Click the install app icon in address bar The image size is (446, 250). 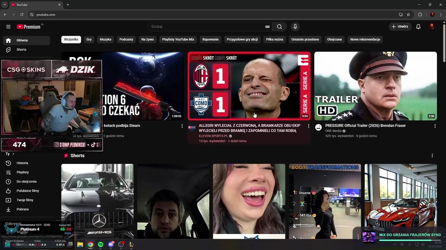(x=401, y=15)
